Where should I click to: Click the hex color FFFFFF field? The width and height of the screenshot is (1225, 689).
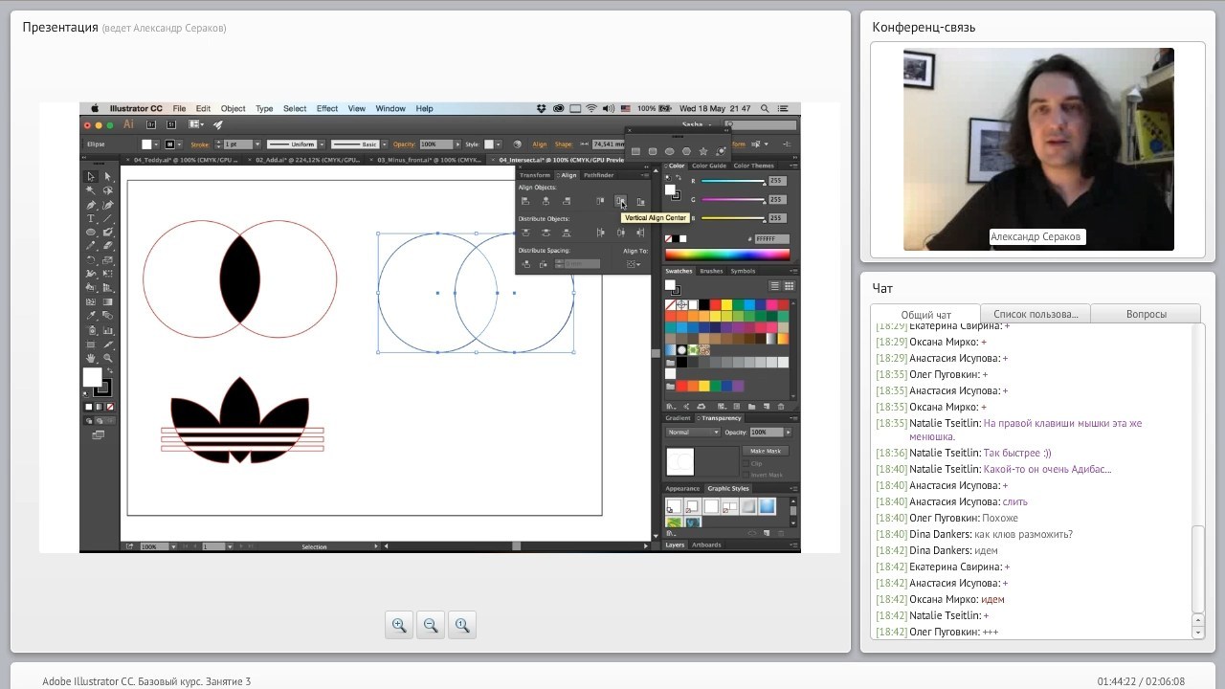(771, 238)
